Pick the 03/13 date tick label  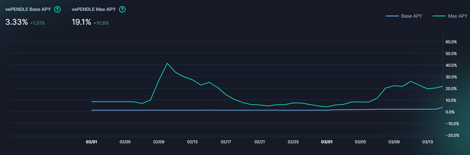(427, 142)
